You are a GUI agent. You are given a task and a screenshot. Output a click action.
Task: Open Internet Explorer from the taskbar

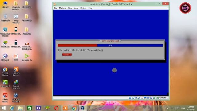click(12, 108)
